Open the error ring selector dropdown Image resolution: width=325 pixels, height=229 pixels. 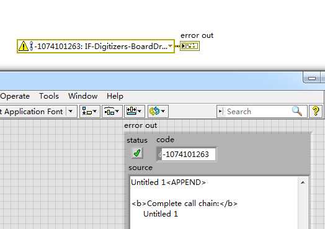click(170, 46)
